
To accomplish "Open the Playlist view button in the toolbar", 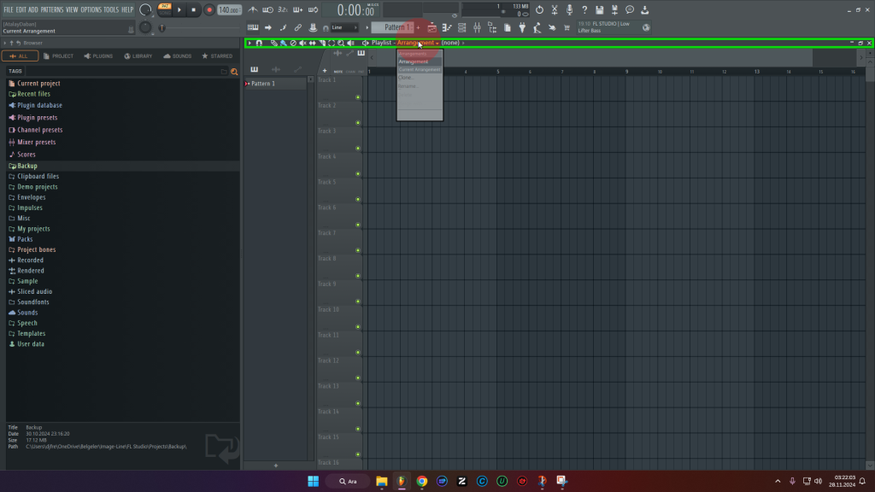I will click(432, 27).
